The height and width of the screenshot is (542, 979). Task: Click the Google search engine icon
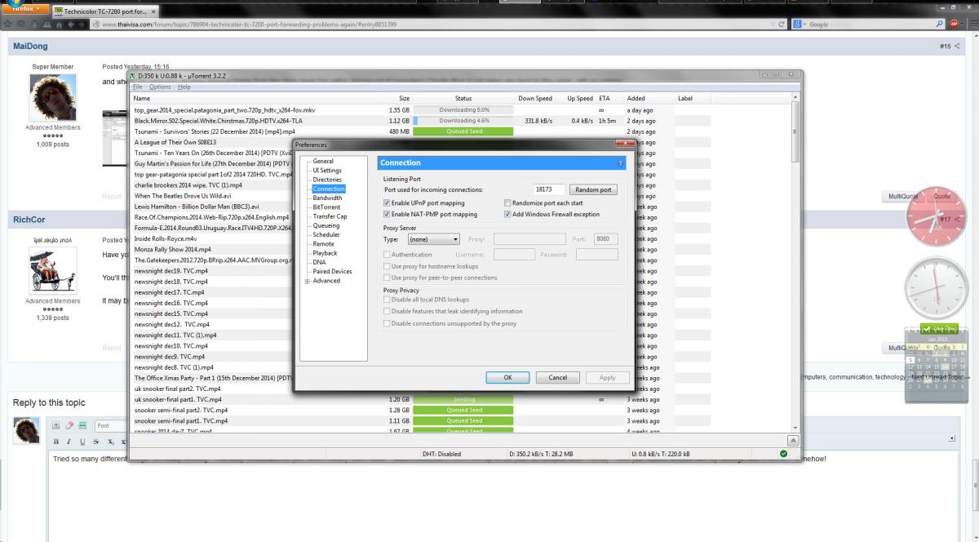797,24
